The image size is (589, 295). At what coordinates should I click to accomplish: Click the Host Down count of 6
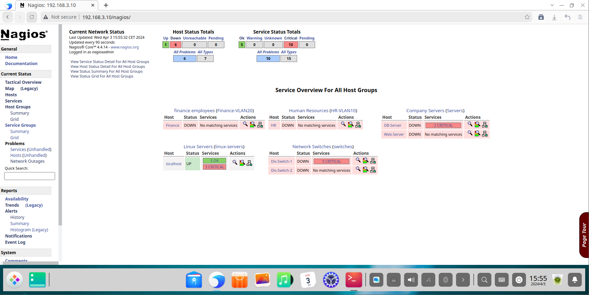[x=176, y=45]
